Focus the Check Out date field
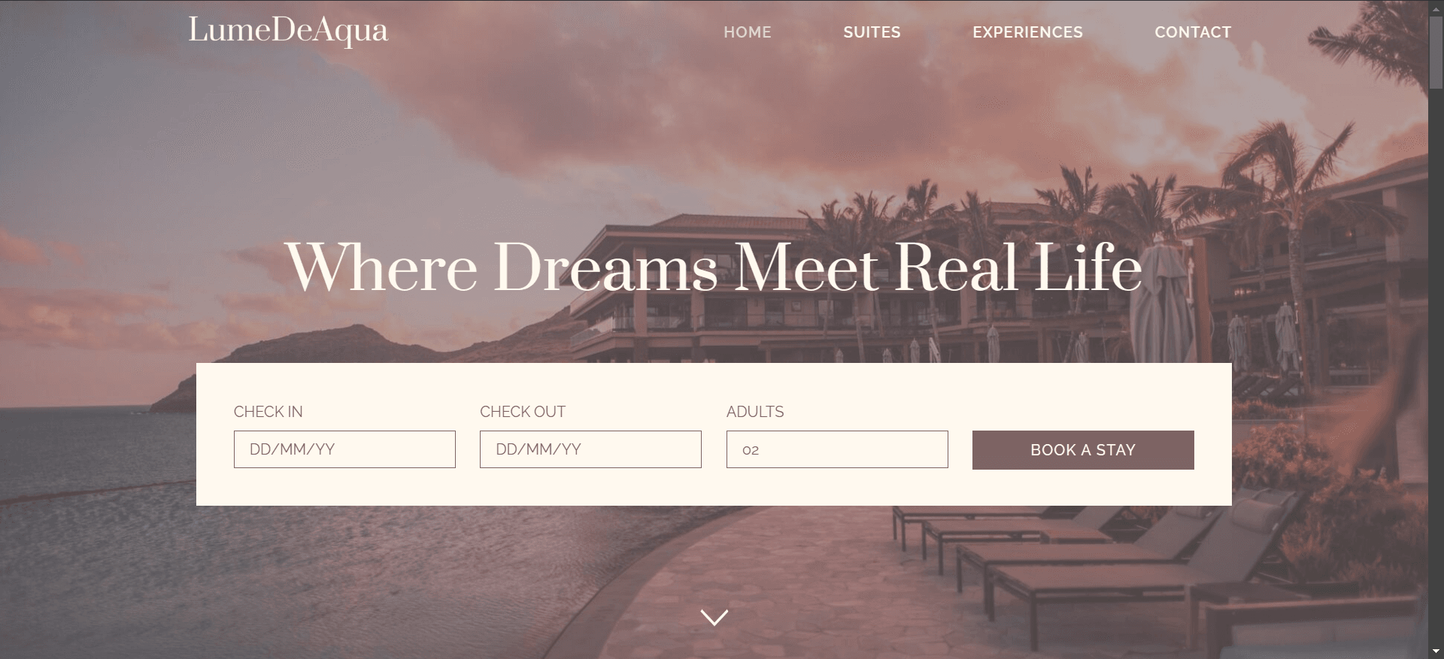This screenshot has height=659, width=1444. [590, 449]
